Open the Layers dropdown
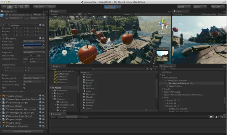This screenshot has height=135, width=228. pos(184,7)
